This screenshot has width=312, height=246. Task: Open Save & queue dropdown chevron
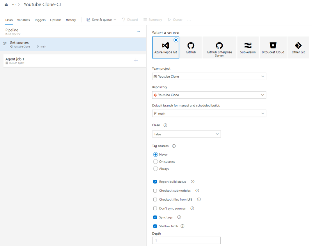(x=115, y=20)
